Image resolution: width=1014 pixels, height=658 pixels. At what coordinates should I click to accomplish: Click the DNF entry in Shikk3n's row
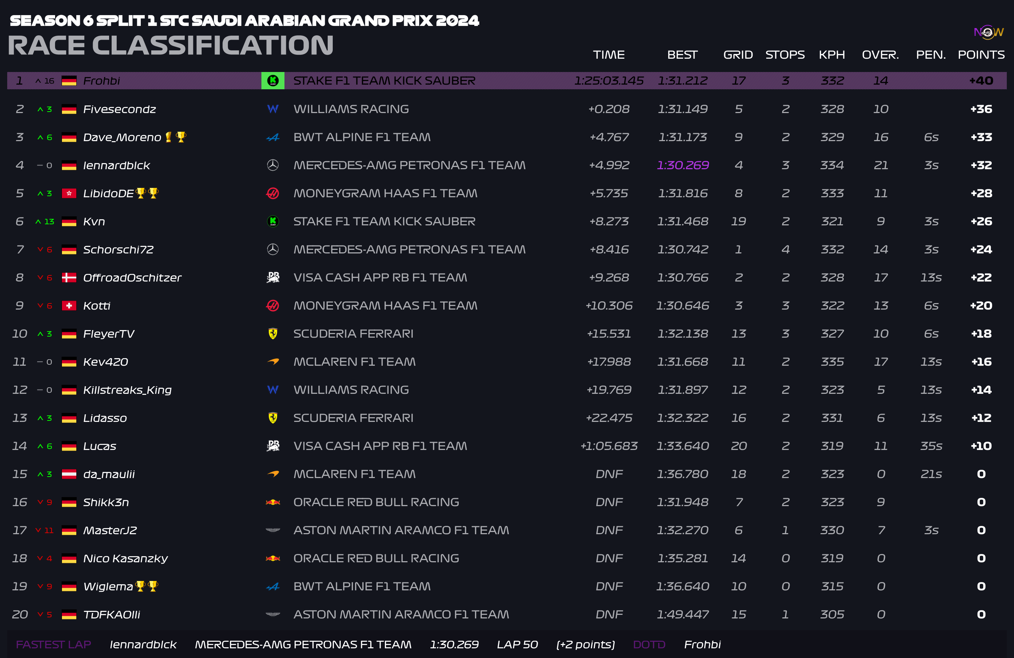click(x=609, y=502)
